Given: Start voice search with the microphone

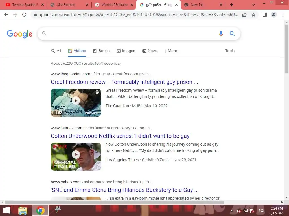Looking at the screenshot, I should (221, 34).
